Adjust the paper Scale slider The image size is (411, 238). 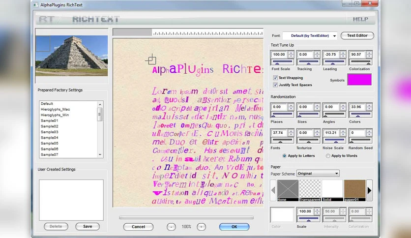[x=308, y=219]
